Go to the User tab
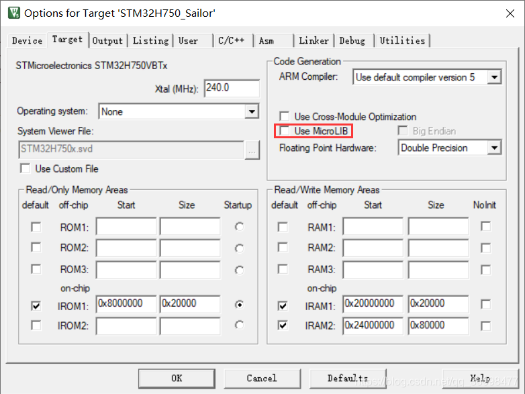The width and height of the screenshot is (525, 394). coord(193,41)
